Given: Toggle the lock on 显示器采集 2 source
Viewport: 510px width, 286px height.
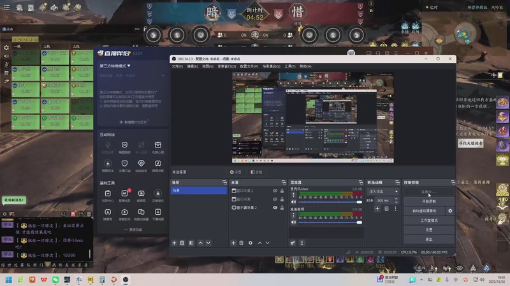Looking at the screenshot, I should (282, 208).
